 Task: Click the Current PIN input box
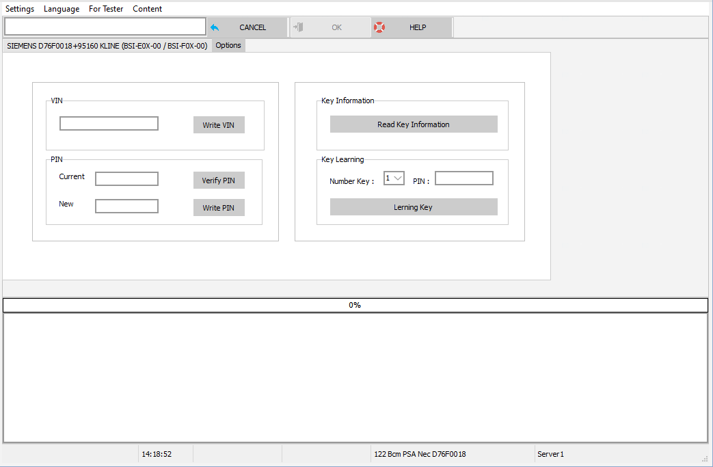[126, 178]
